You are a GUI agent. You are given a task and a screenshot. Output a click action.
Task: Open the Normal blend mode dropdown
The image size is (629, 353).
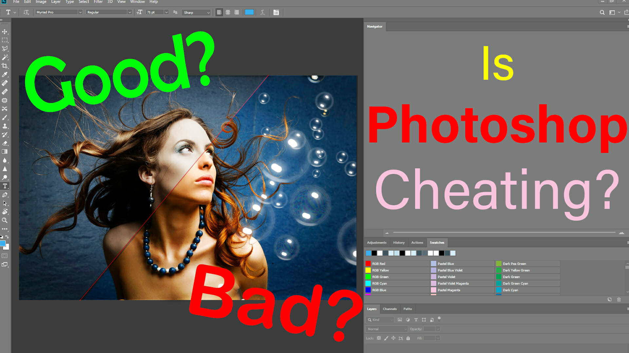click(x=387, y=329)
